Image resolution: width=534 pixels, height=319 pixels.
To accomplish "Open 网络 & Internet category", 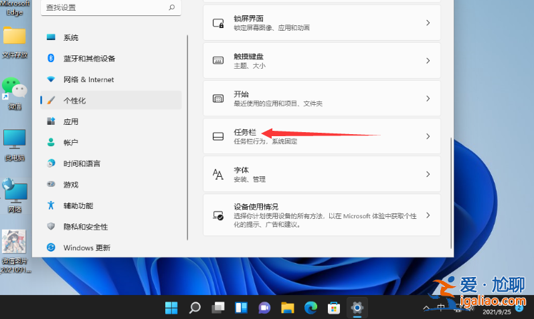I will (x=110, y=79).
